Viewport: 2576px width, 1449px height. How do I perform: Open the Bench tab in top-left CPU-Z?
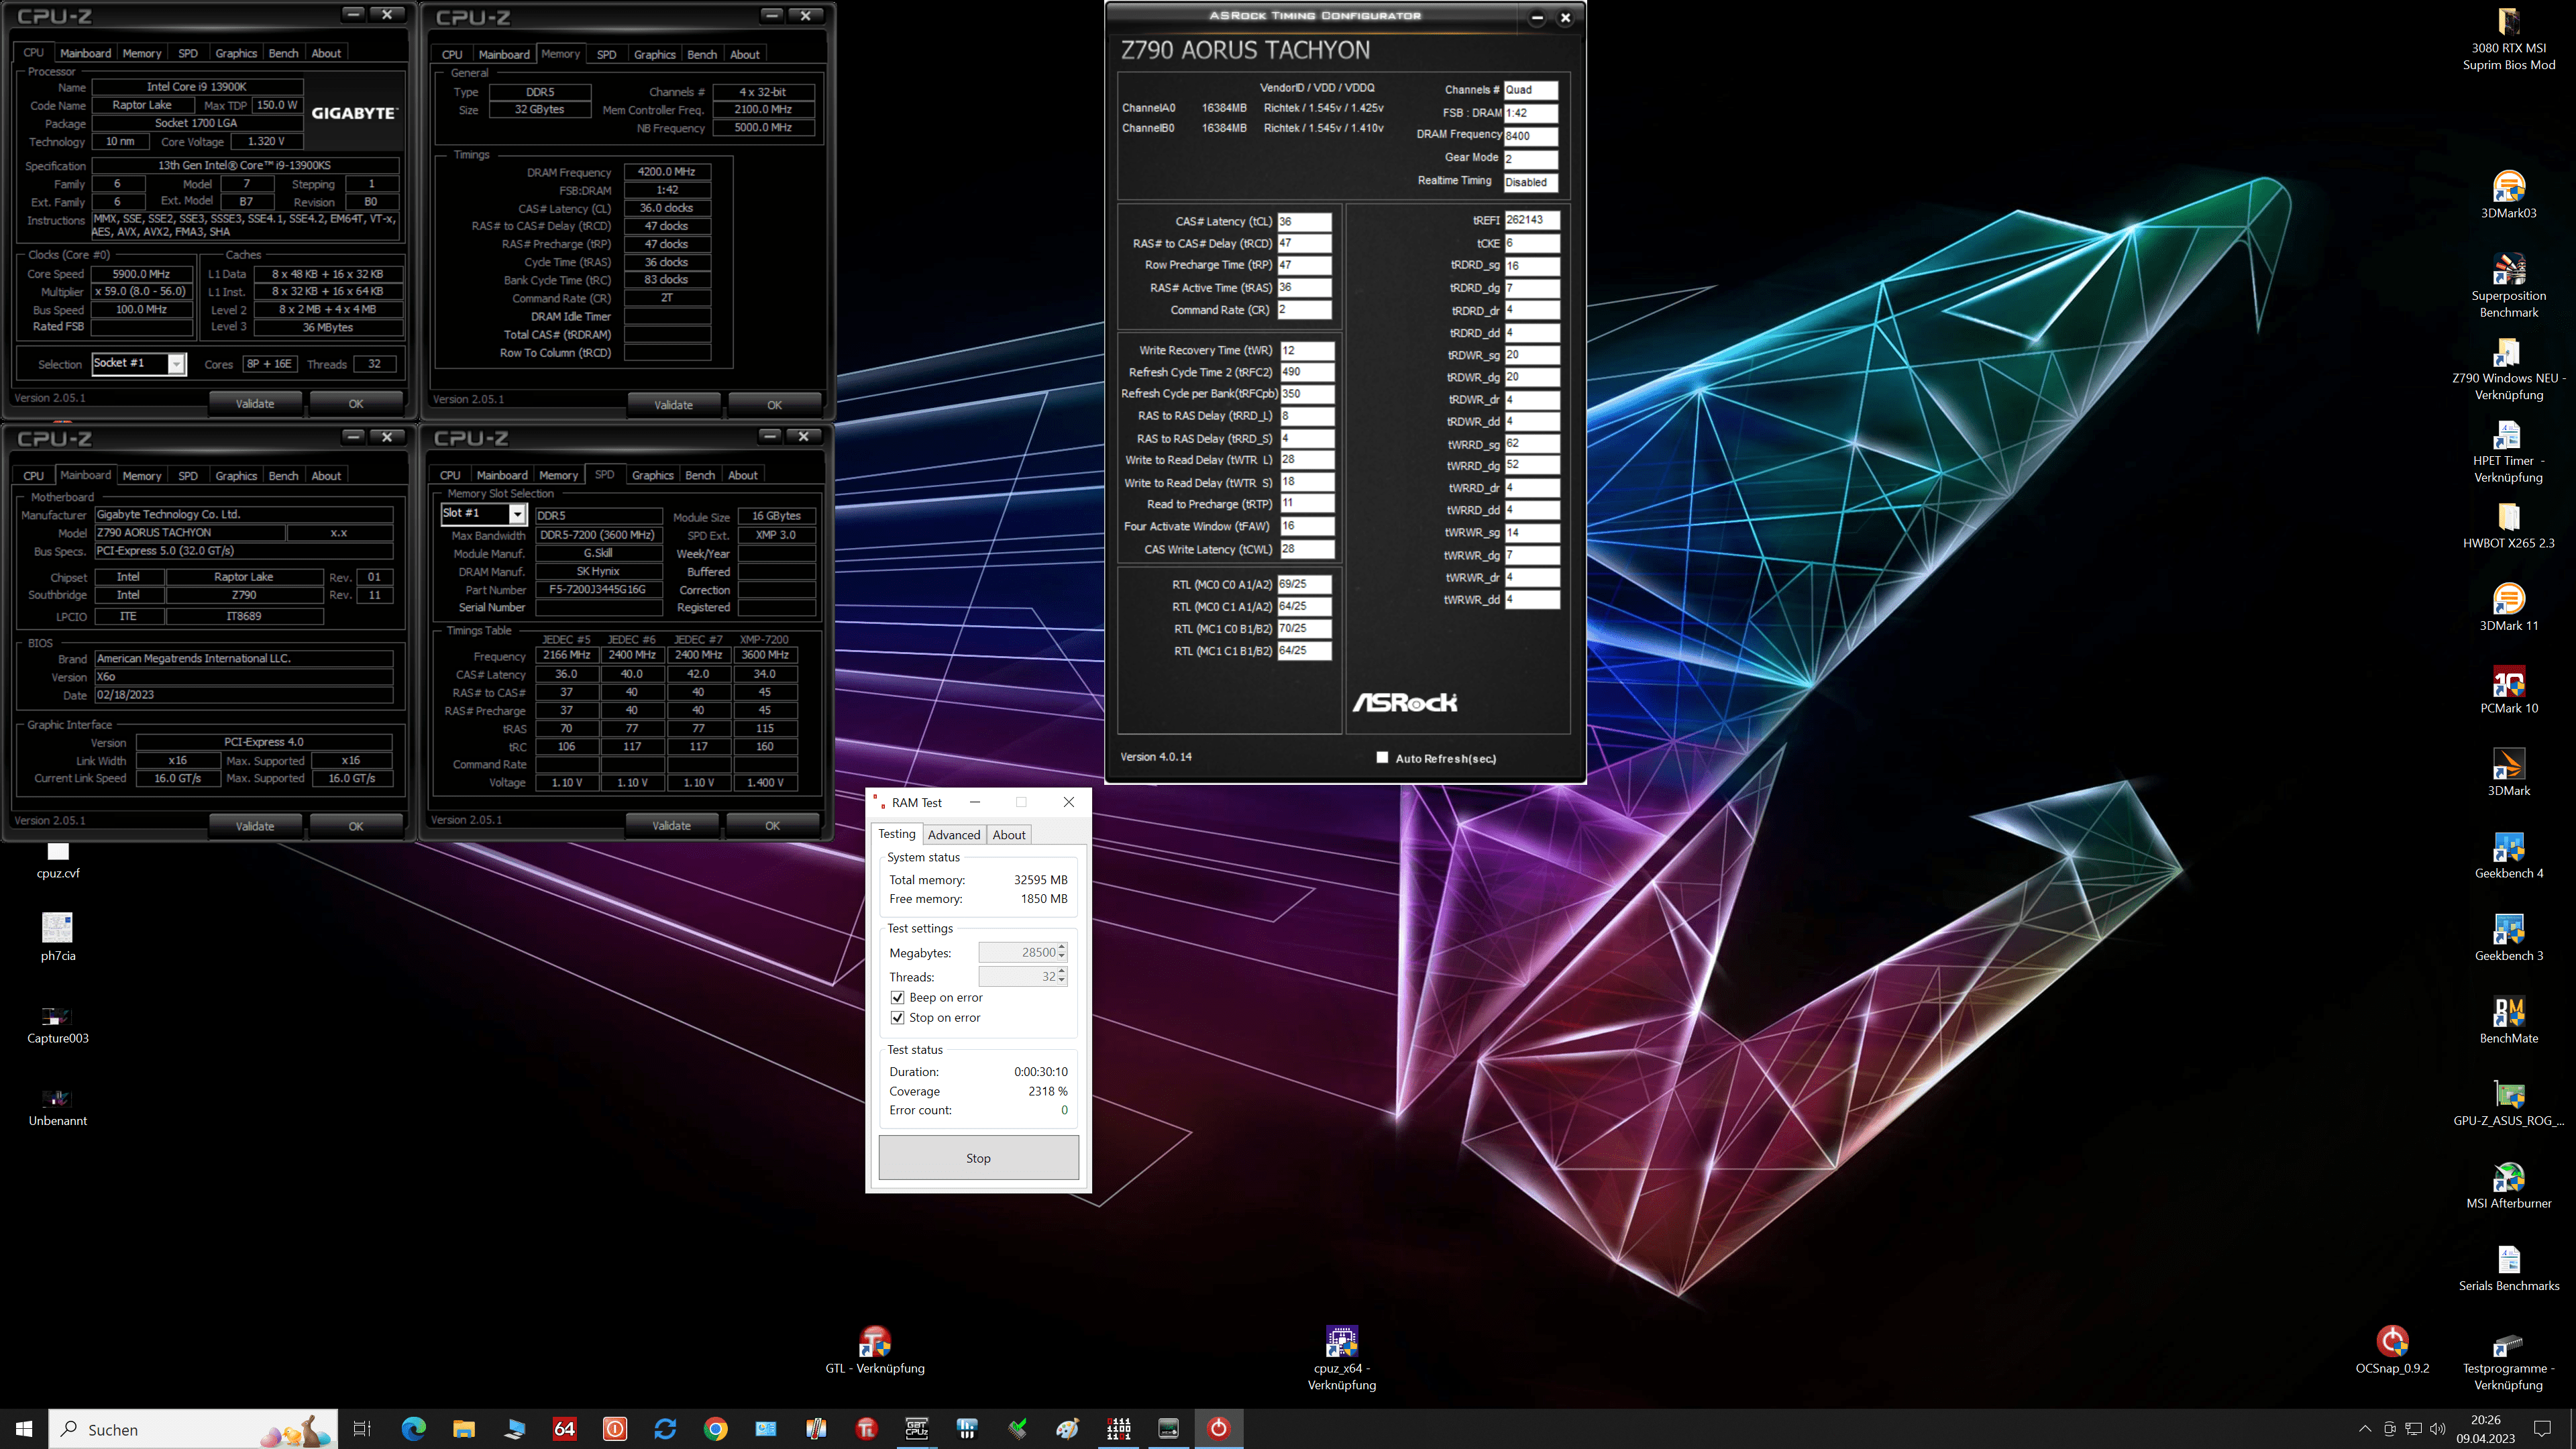pyautogui.click(x=283, y=53)
